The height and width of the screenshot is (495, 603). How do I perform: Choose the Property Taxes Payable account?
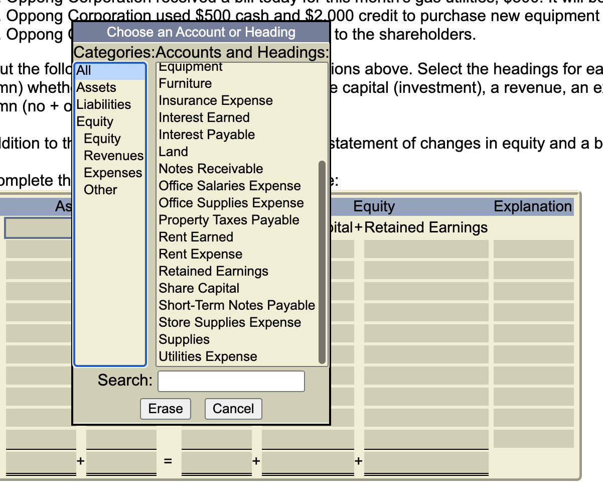click(x=238, y=220)
